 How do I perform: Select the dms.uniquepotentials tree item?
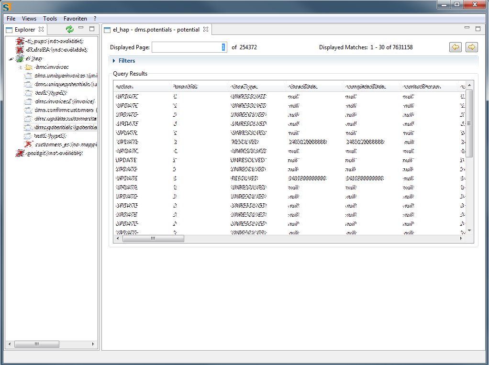[66, 85]
